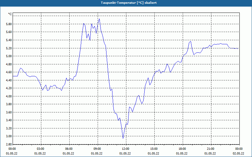Click the 03:00 time axis label
The height and width of the screenshot is (157, 252).
pos(41,149)
